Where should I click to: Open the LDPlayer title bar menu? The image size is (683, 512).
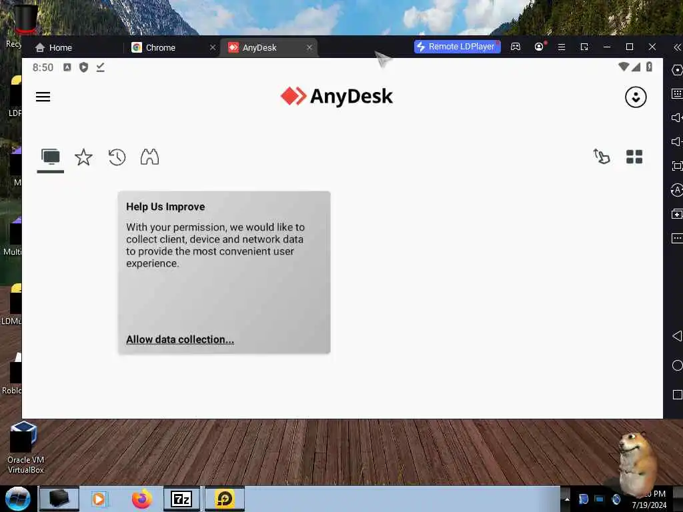click(562, 47)
